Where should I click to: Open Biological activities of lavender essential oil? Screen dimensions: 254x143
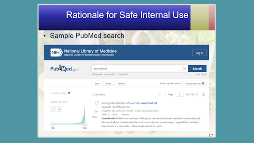(129, 103)
